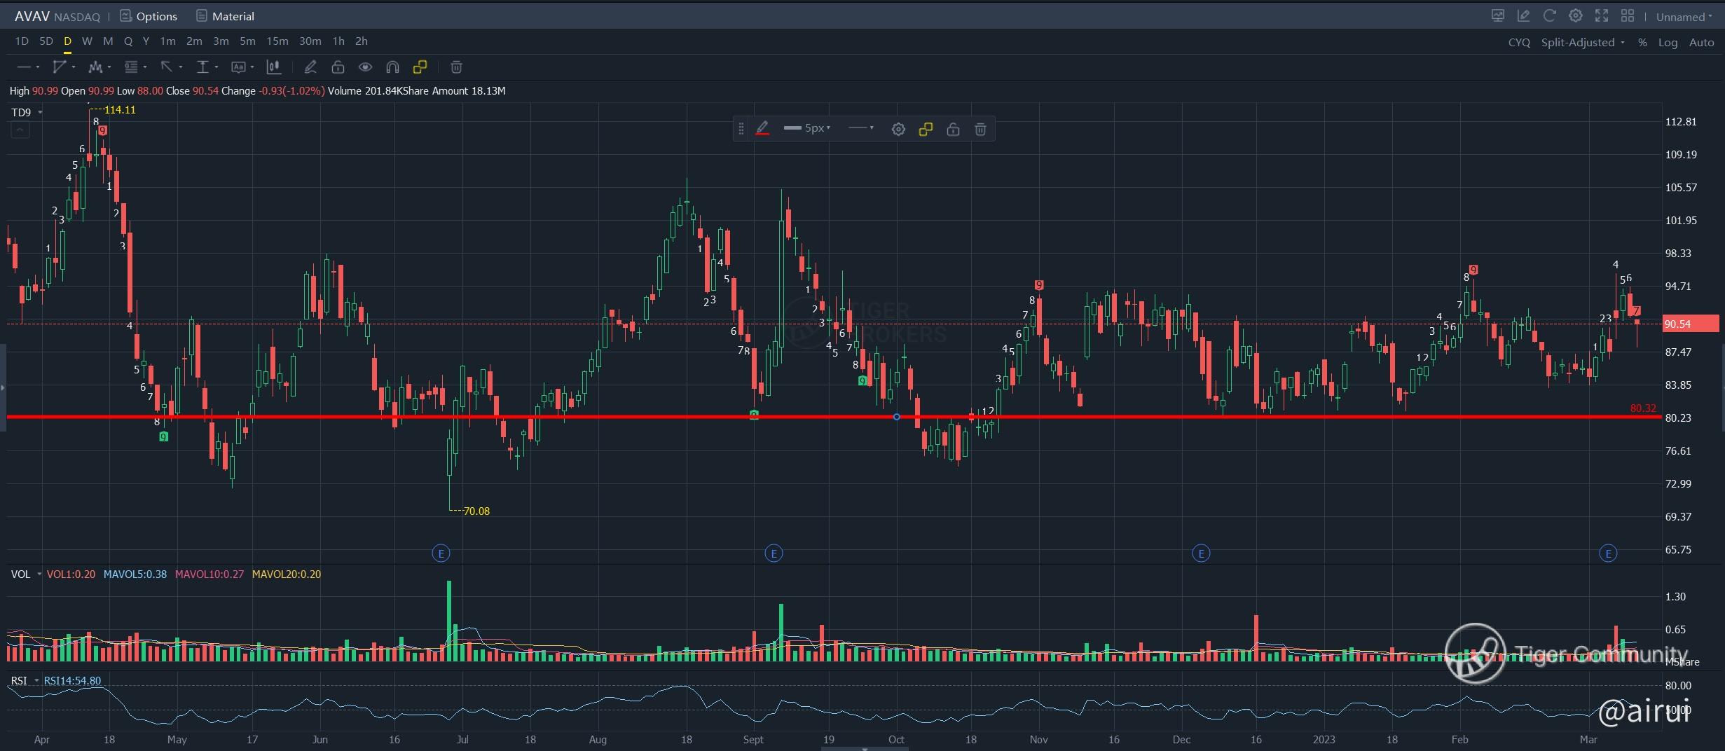Click the September earnings E marker
This screenshot has width=1725, height=751.
(x=774, y=553)
